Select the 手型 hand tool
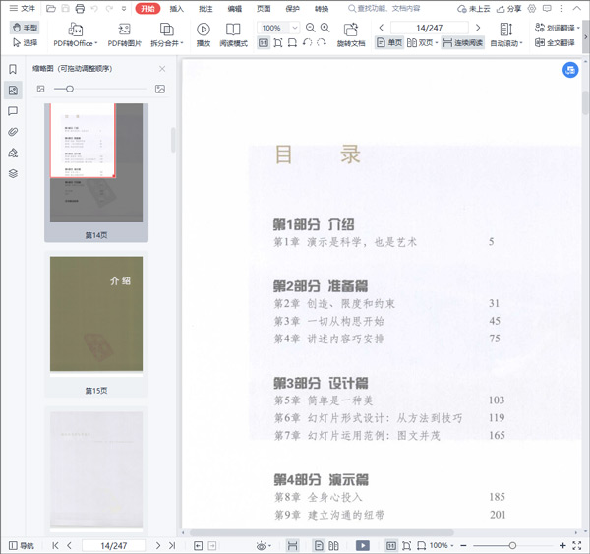Viewport: 590px width, 554px height. click(25, 28)
